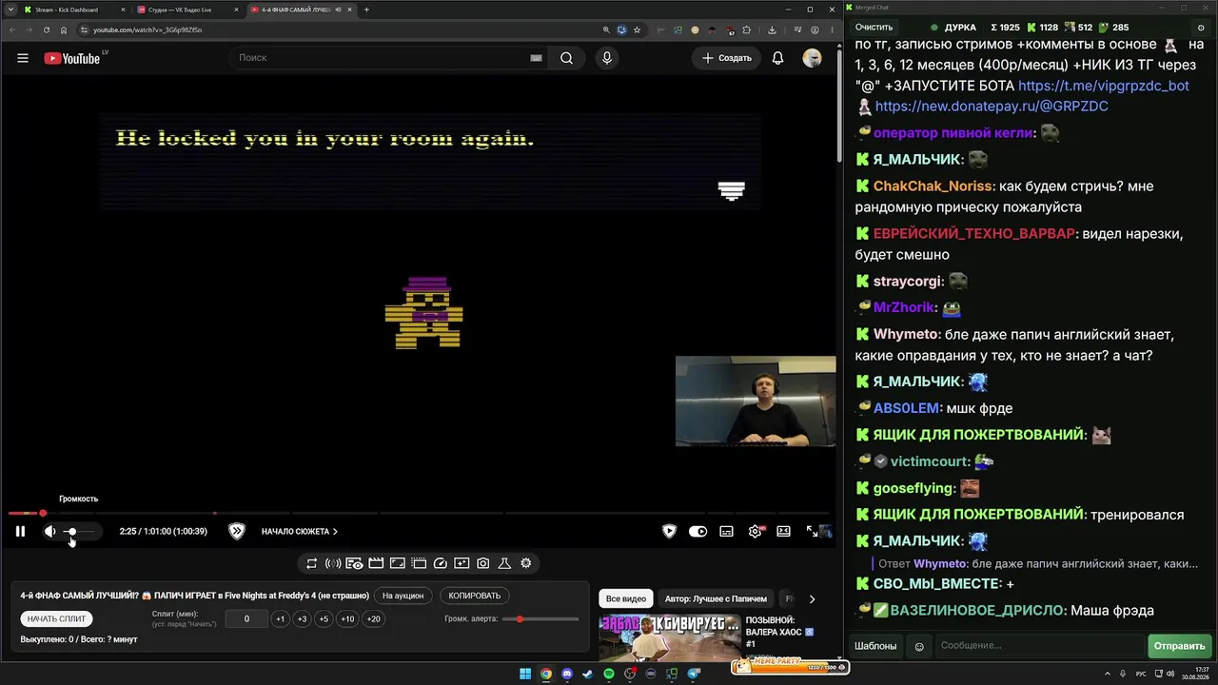
Task: Click the sound boost waves icon
Action: [333, 563]
